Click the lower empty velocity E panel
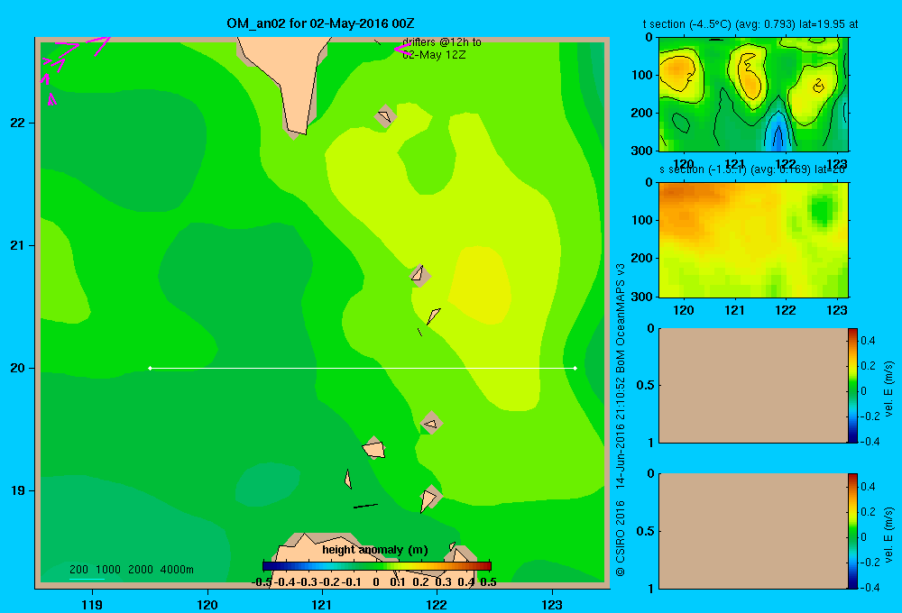Viewport: 902px width, 613px height. (x=753, y=531)
